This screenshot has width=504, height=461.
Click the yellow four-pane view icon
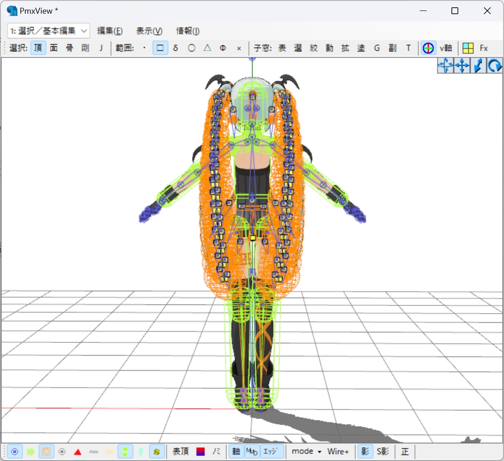pos(468,48)
